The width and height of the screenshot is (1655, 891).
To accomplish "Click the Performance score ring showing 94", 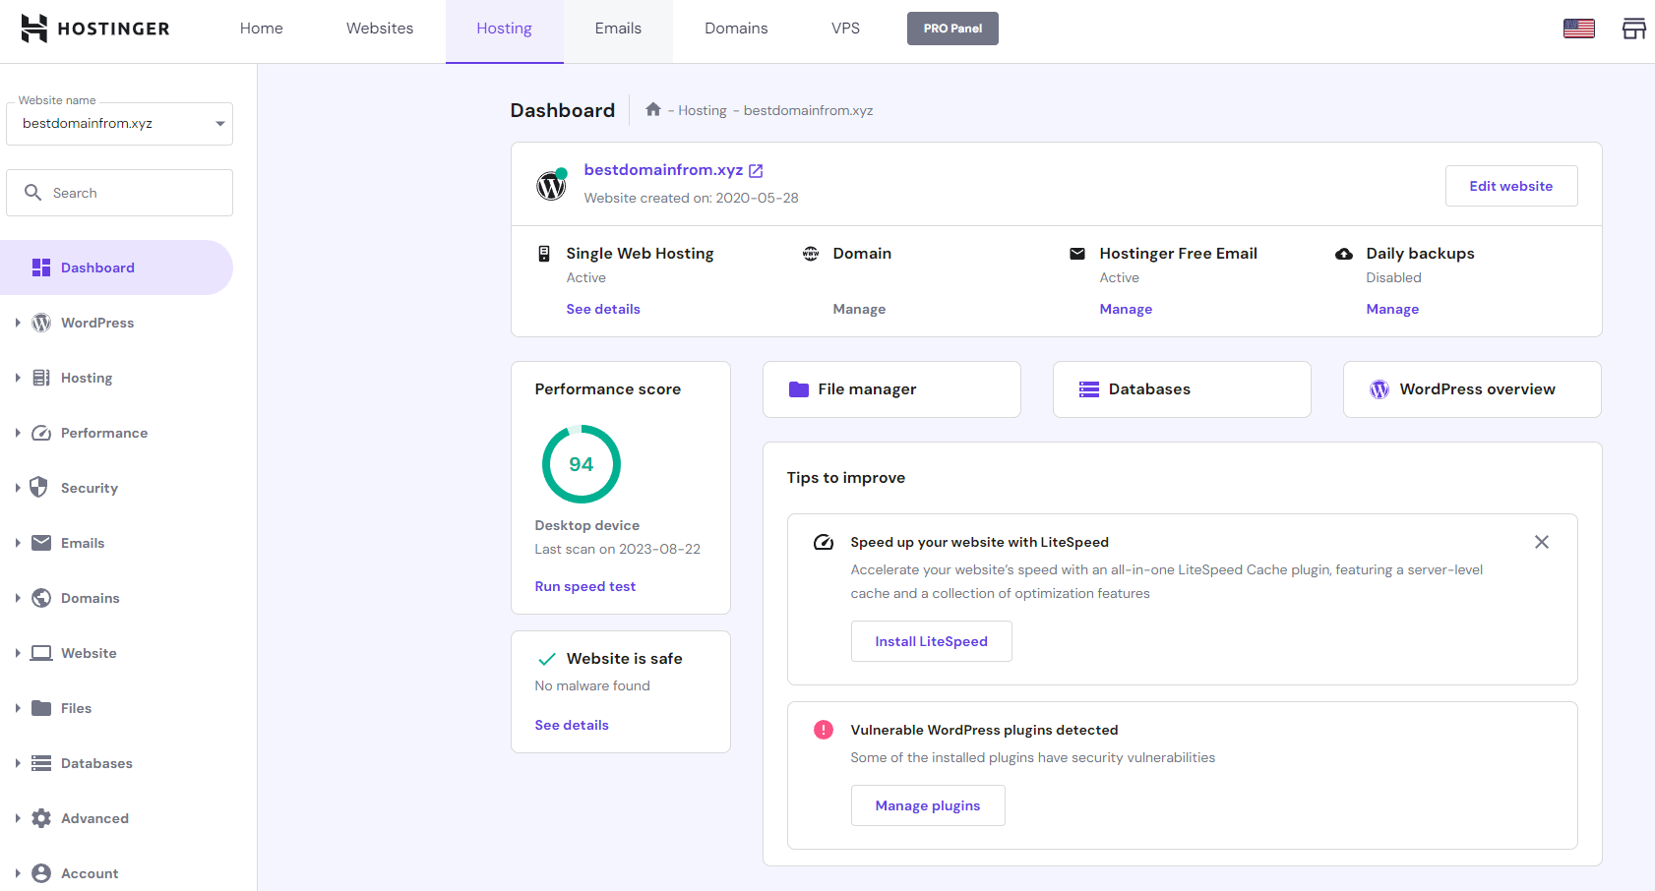I will pyautogui.click(x=581, y=463).
